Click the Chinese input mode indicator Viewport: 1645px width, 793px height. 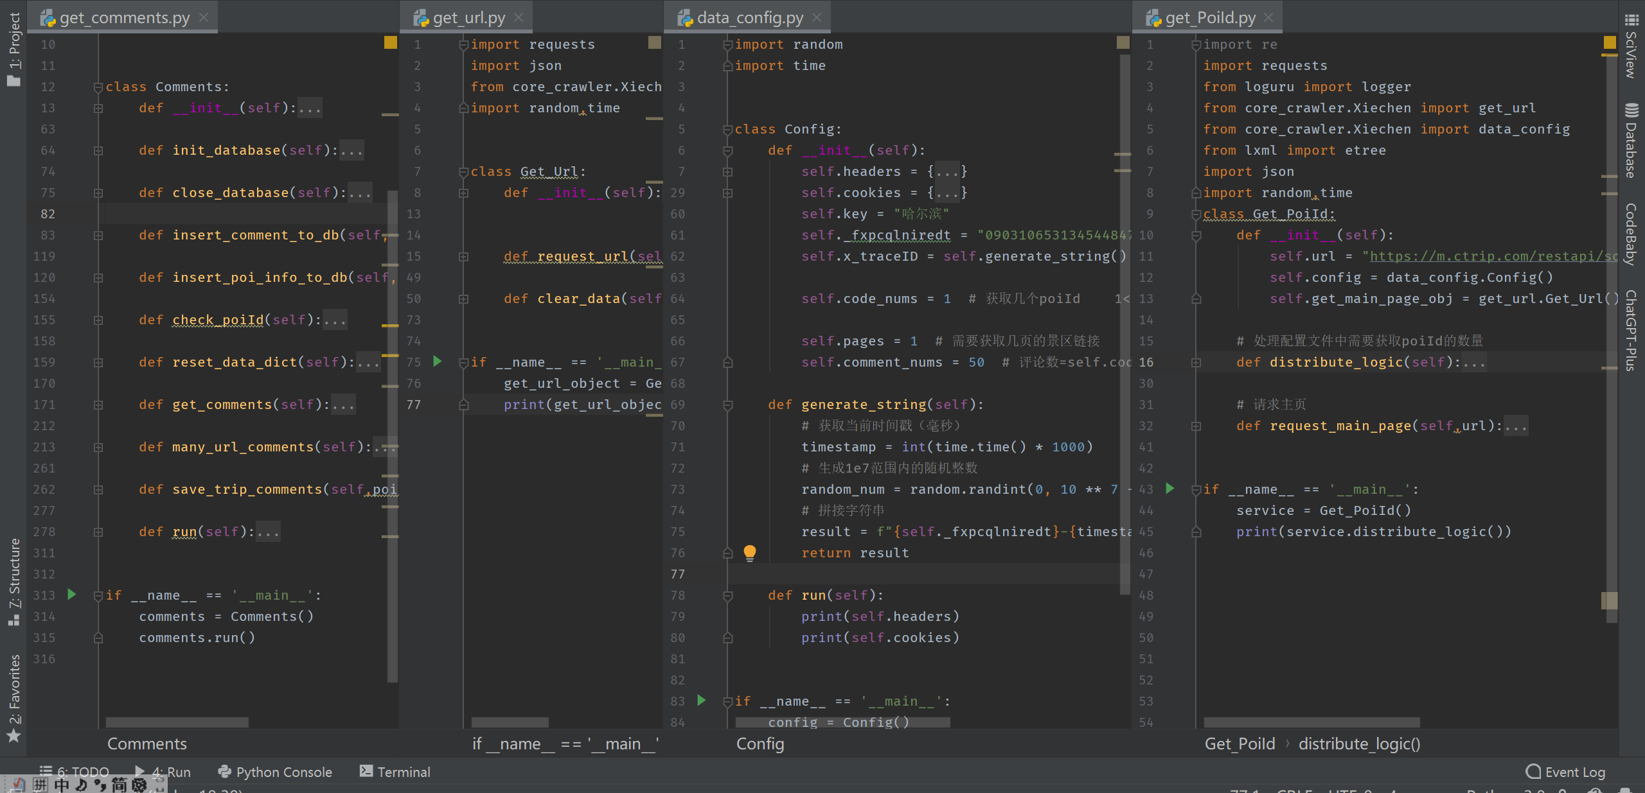pos(62,785)
